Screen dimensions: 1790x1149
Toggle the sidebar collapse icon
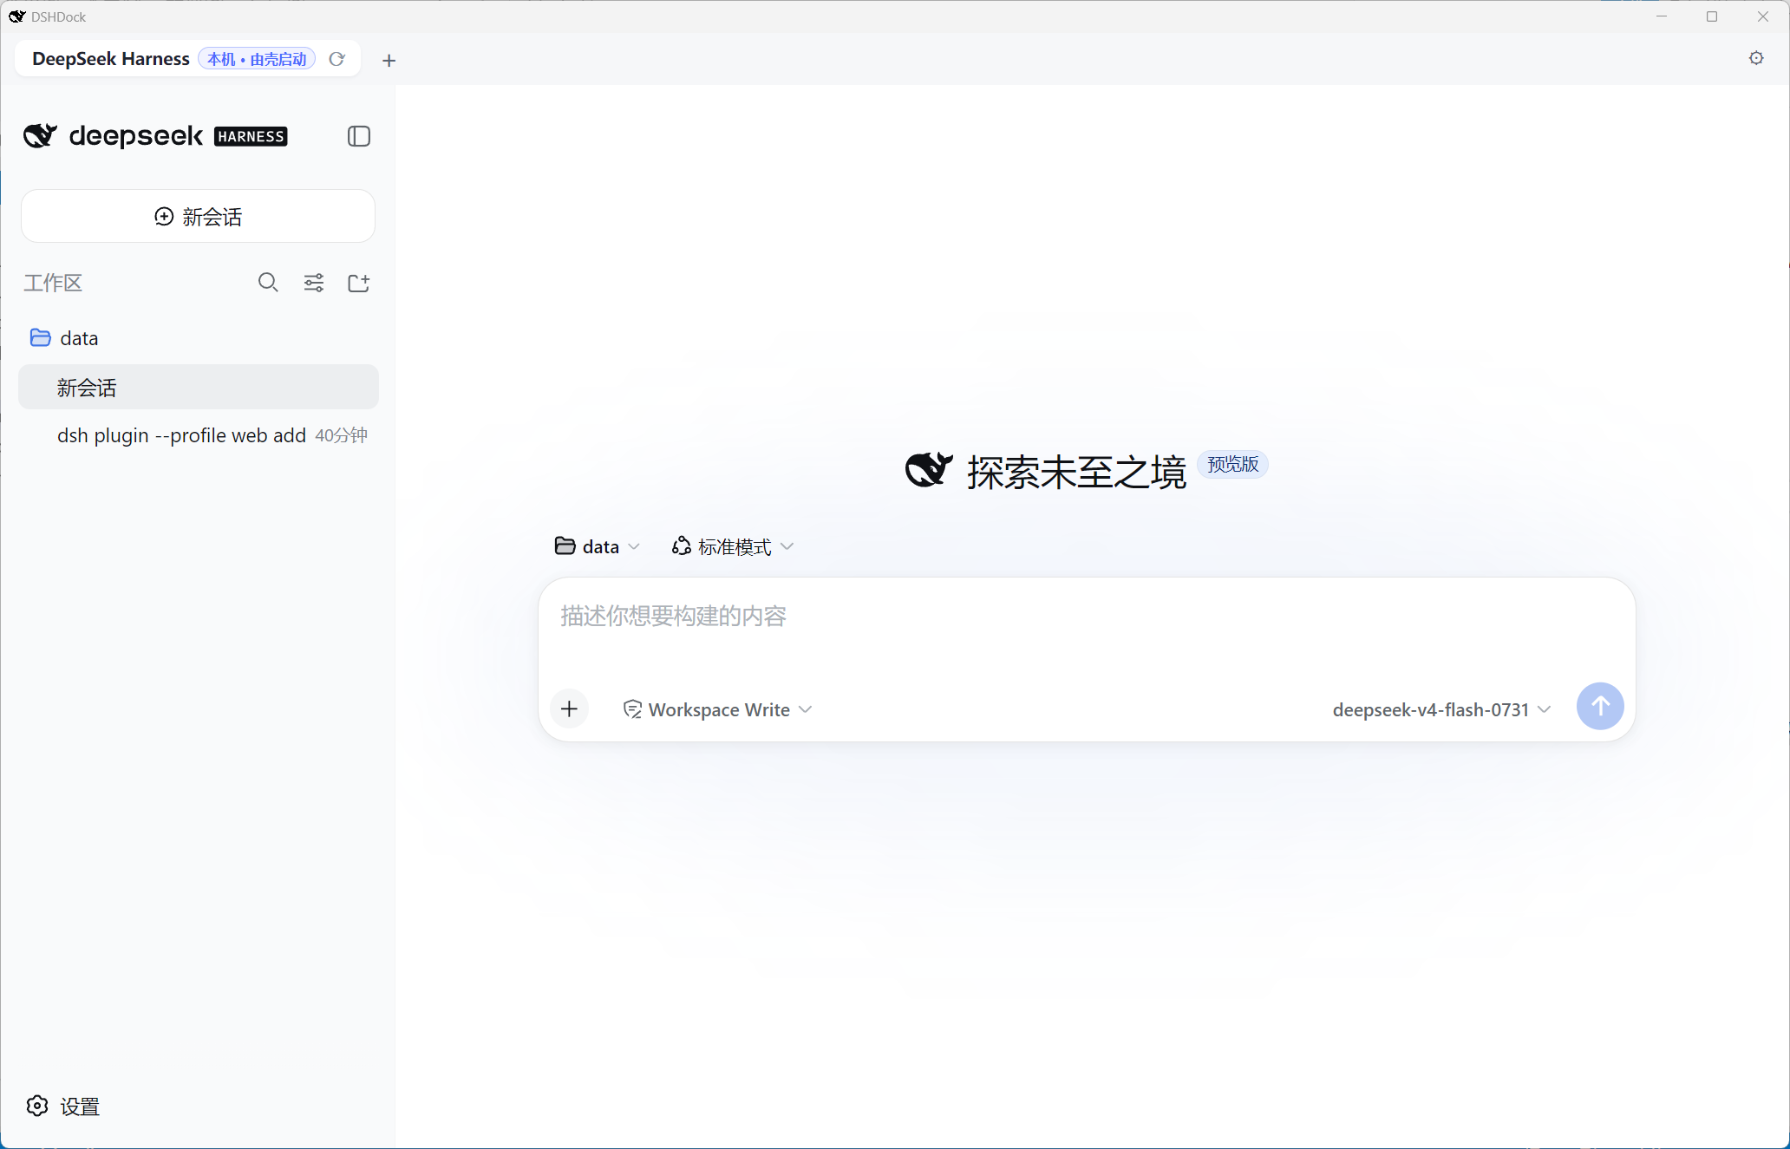(359, 136)
